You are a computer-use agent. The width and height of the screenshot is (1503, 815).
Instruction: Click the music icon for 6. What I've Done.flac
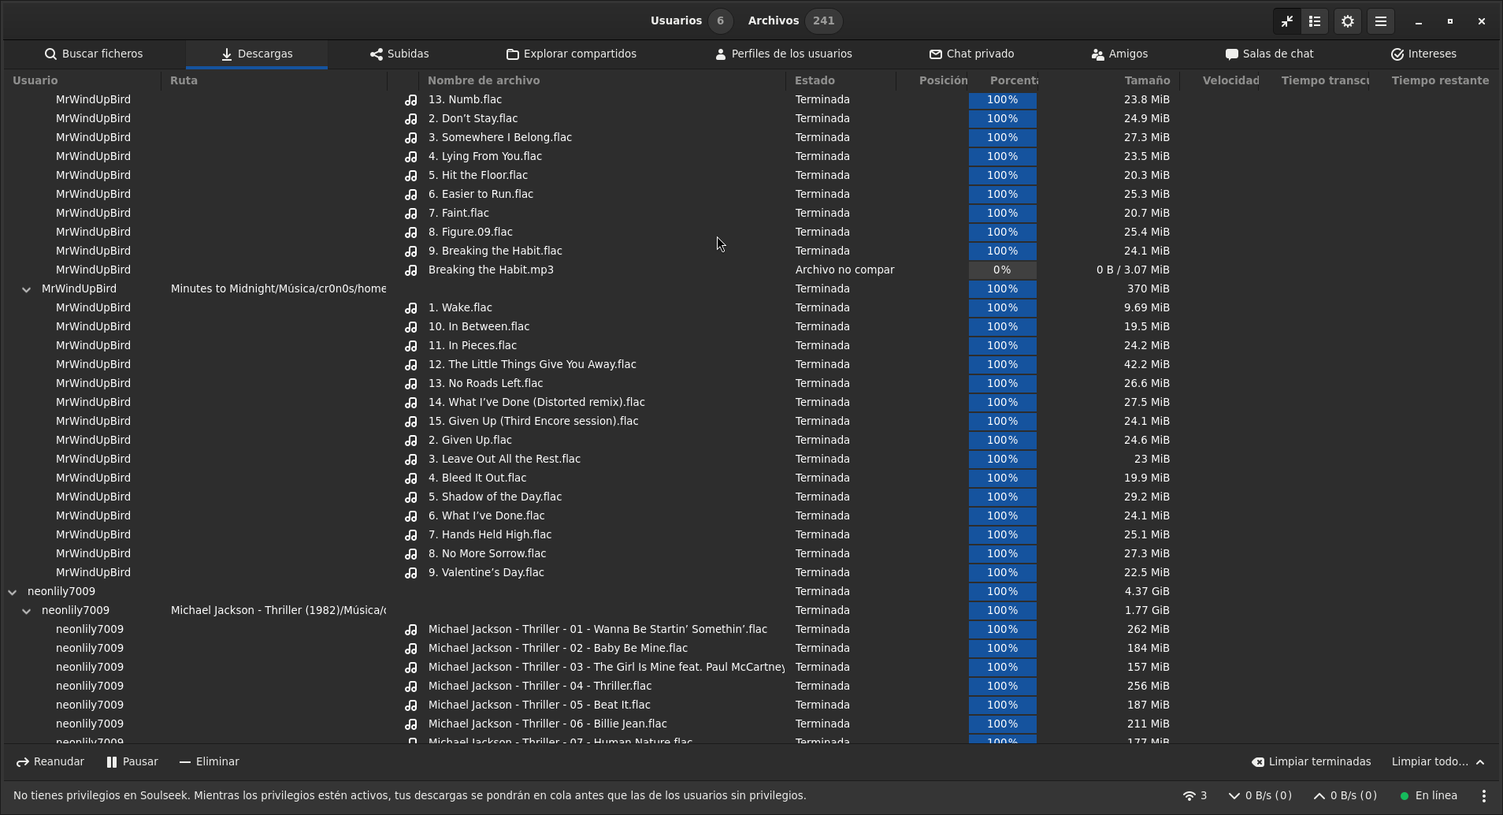click(411, 516)
